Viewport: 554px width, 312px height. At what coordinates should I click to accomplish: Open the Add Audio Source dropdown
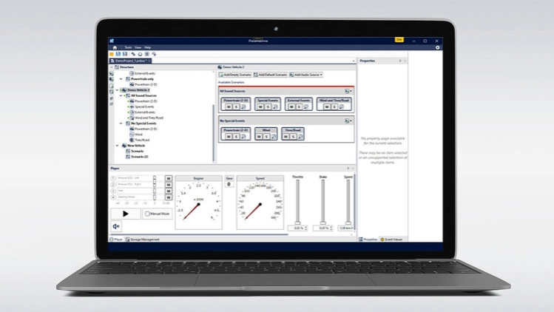tap(307, 75)
